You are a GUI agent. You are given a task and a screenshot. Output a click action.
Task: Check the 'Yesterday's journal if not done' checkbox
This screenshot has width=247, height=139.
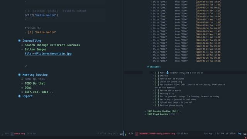click(x=157, y=100)
